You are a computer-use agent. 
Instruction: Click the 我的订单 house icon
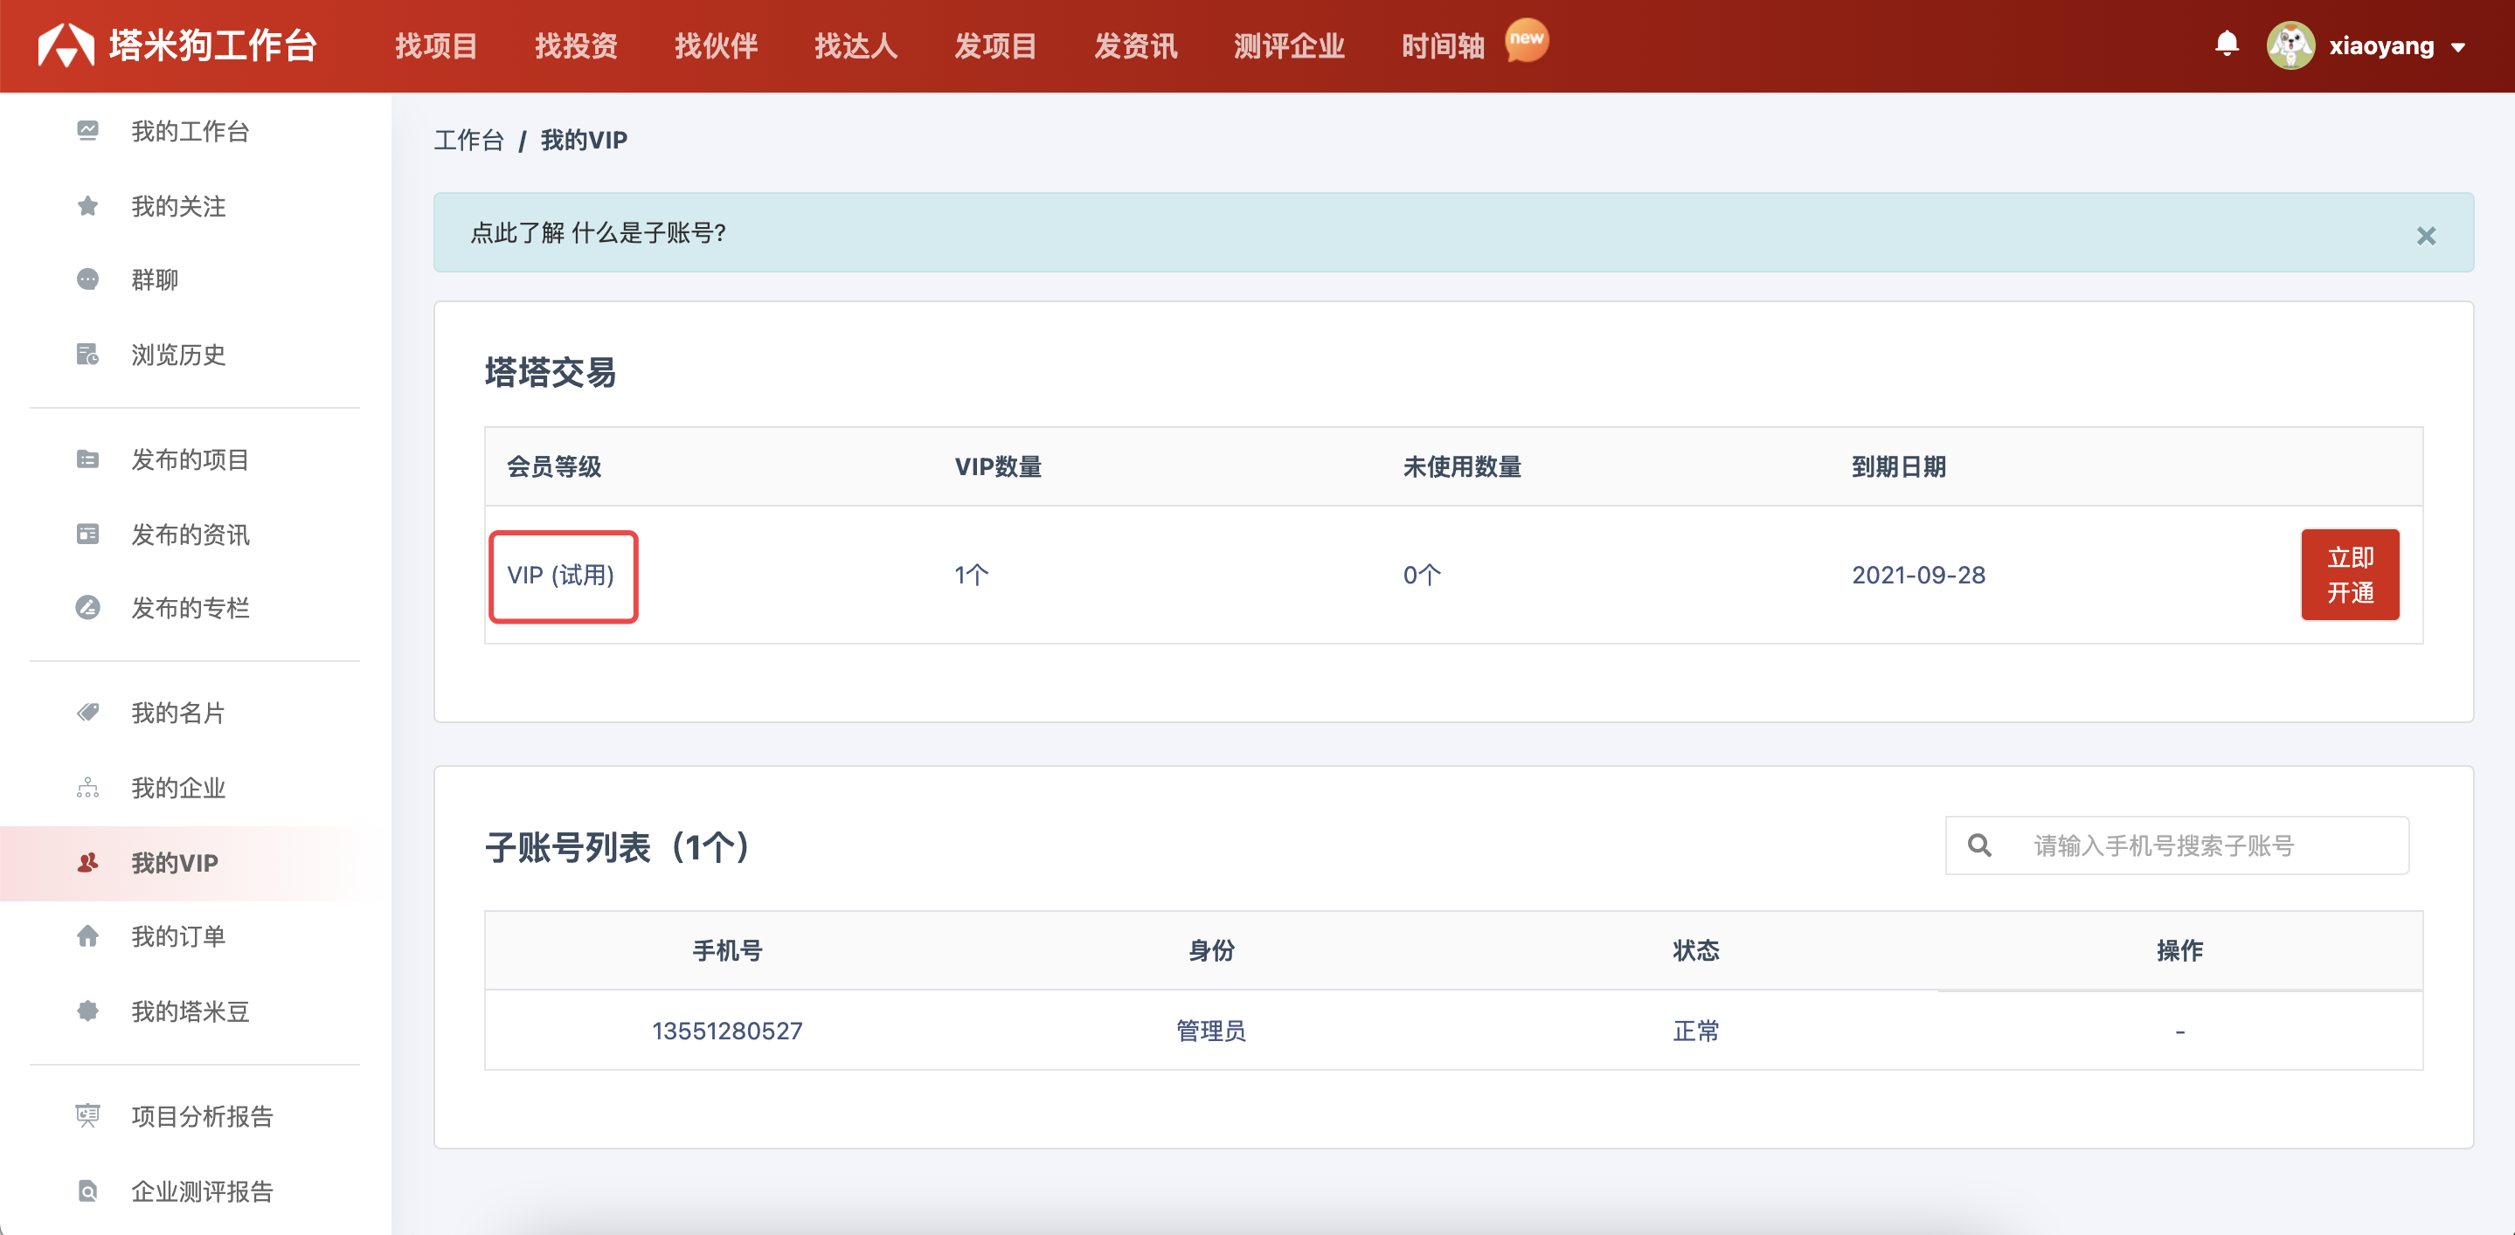88,935
